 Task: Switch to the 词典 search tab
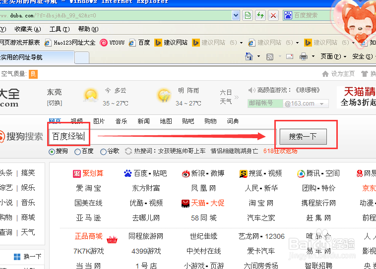coord(233,121)
